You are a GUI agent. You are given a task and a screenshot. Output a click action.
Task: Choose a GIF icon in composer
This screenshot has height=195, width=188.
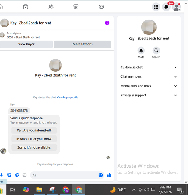[24, 175]
